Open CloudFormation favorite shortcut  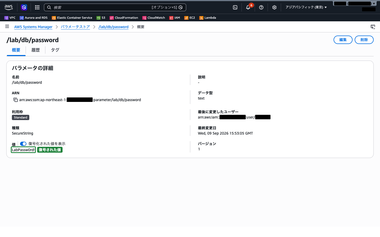click(x=124, y=18)
